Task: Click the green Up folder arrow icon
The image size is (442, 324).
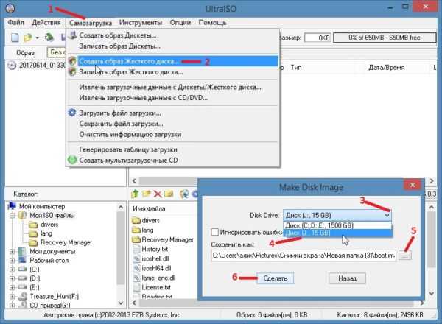Action: tap(136, 194)
